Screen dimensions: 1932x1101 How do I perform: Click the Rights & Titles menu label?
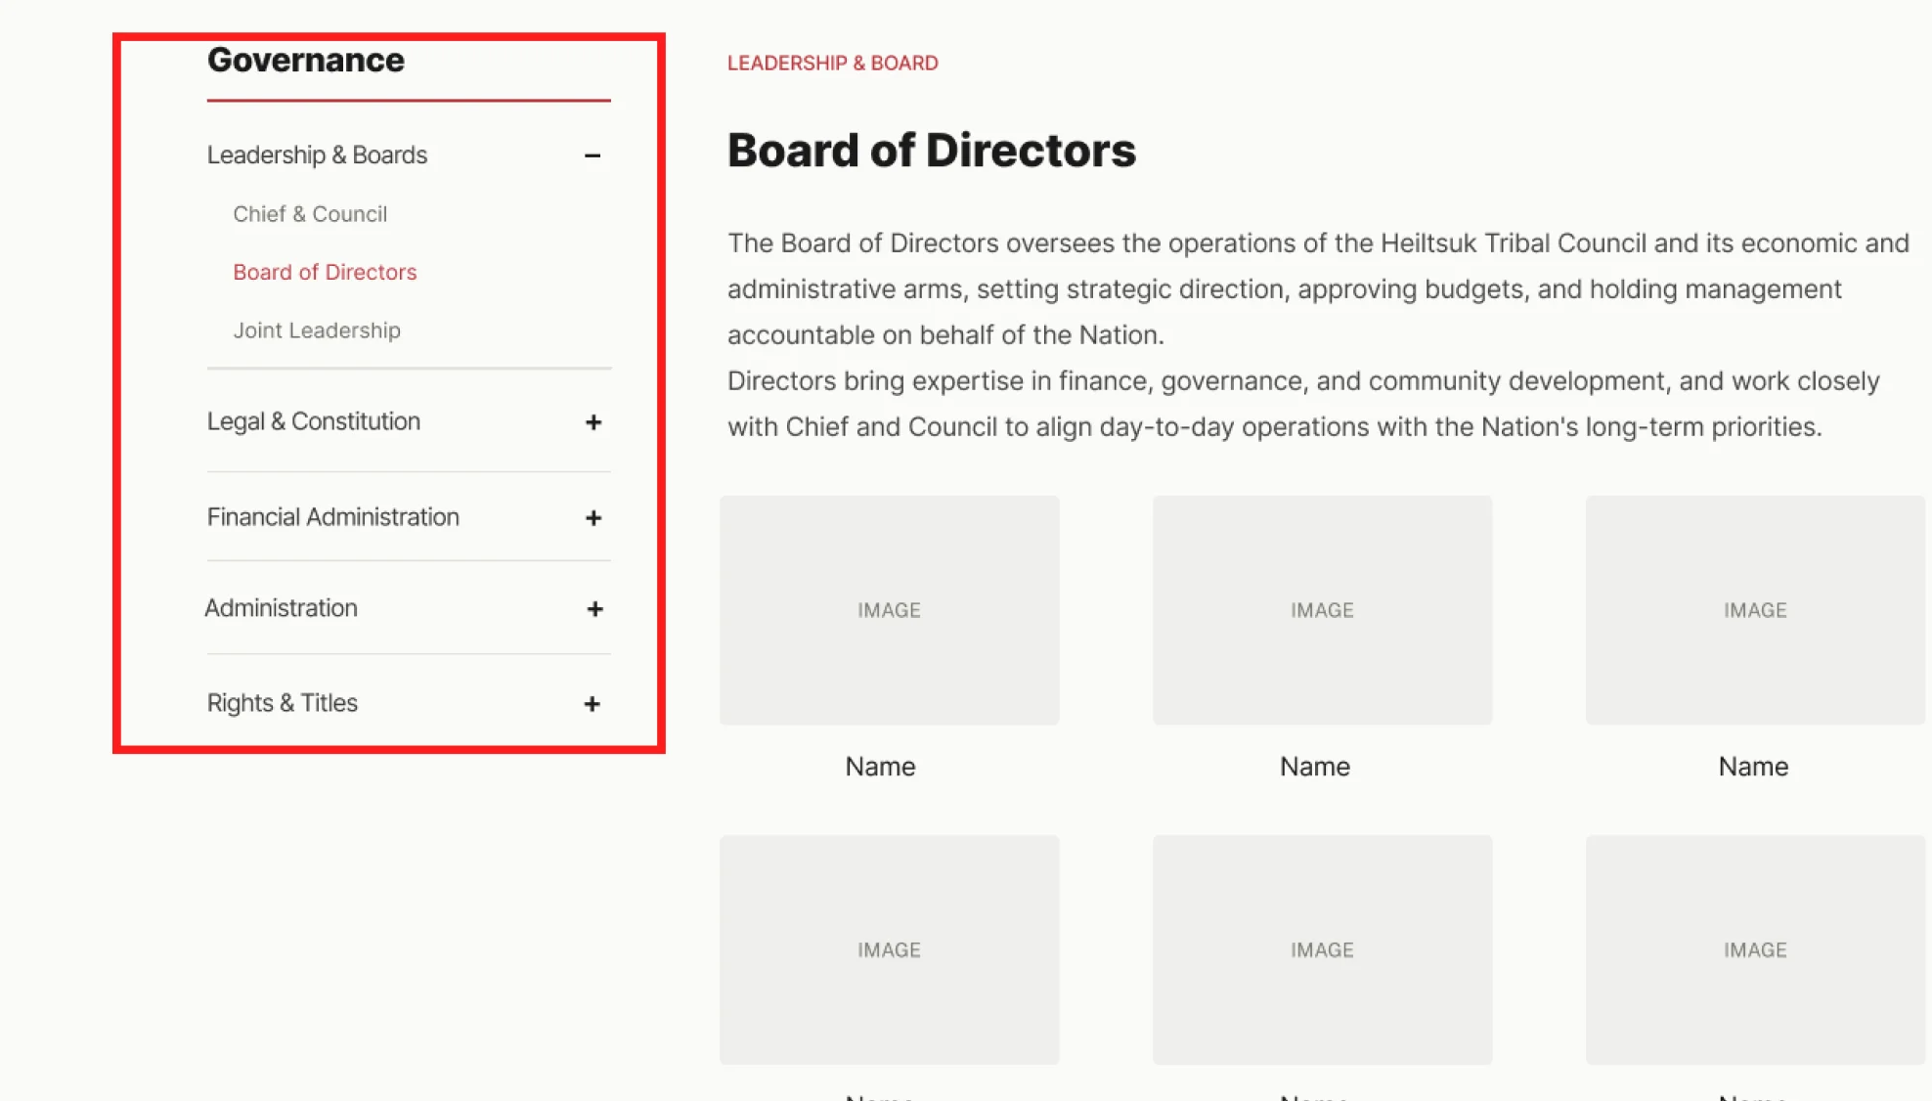(x=282, y=703)
